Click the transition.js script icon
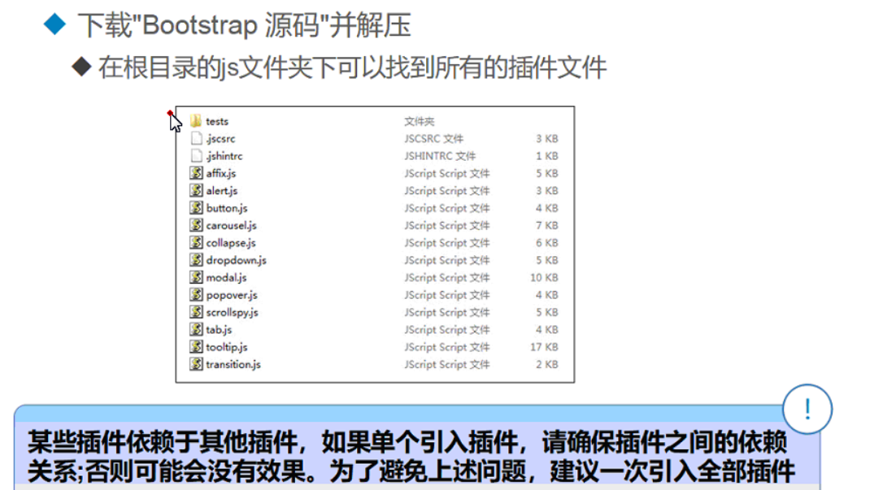 tap(196, 364)
